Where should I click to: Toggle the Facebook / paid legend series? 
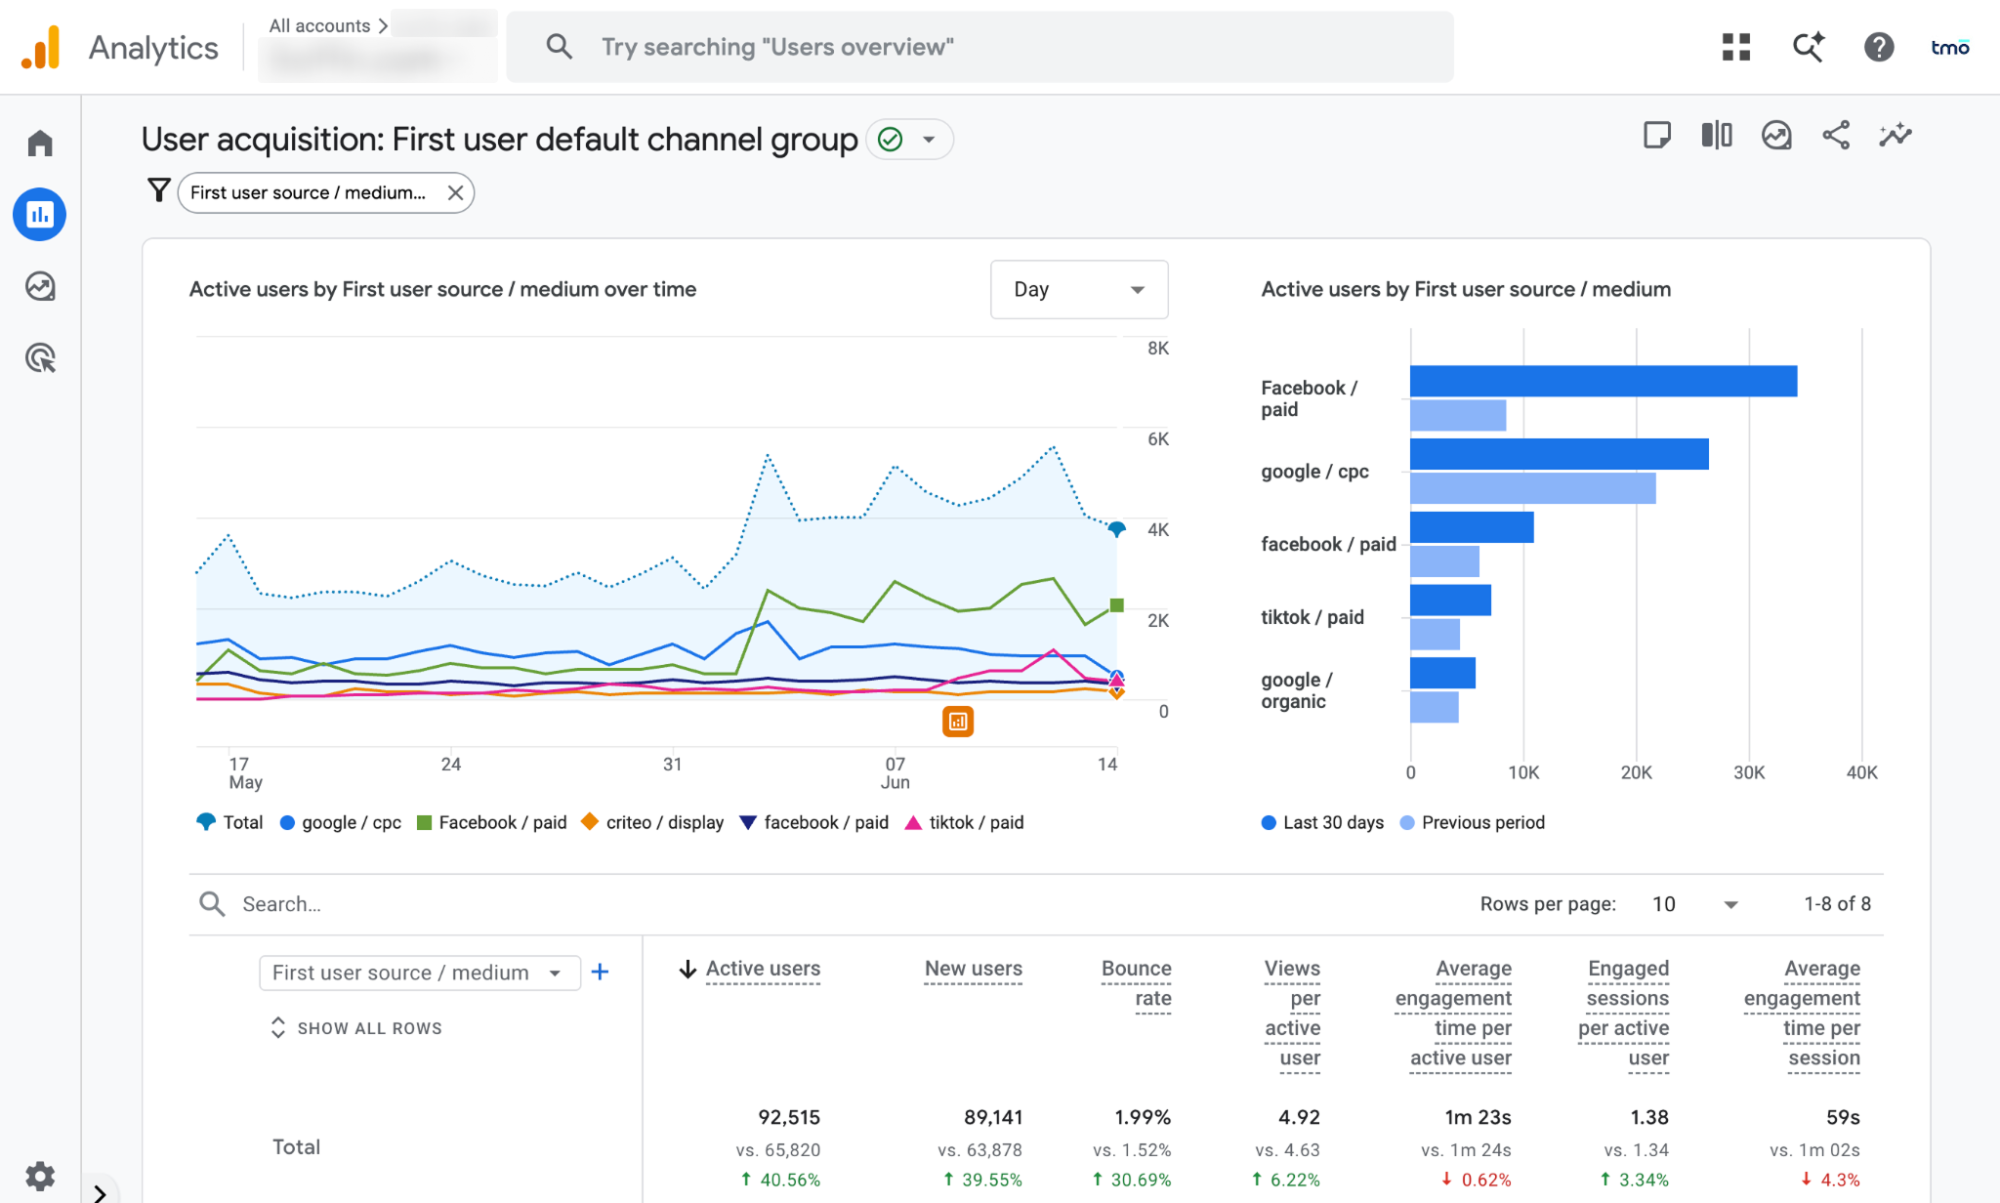[x=492, y=822]
